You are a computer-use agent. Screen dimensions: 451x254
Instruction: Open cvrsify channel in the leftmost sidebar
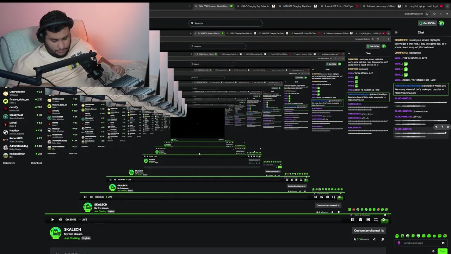point(23,109)
